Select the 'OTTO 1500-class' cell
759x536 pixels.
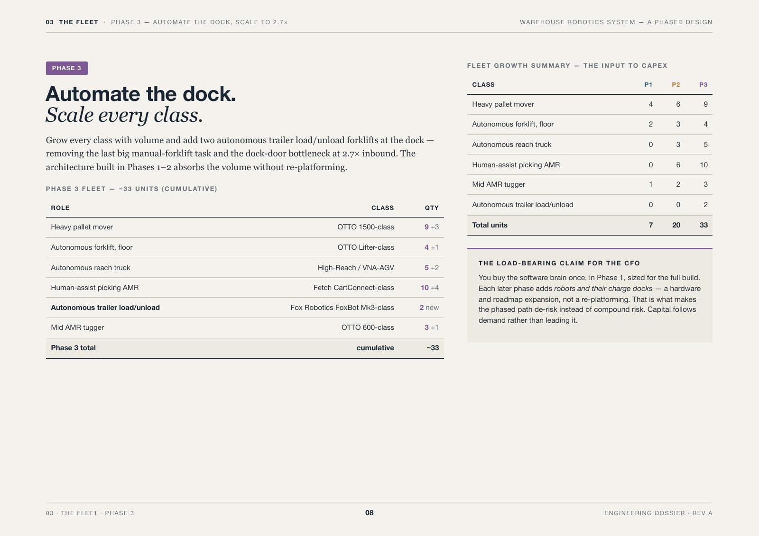366,227
